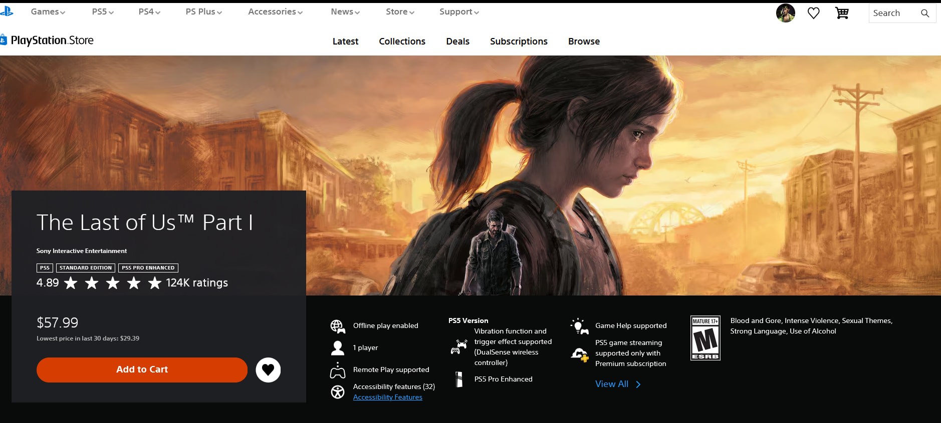This screenshot has height=423, width=941.
Task: Click the Accessibility features icon
Action: click(338, 392)
